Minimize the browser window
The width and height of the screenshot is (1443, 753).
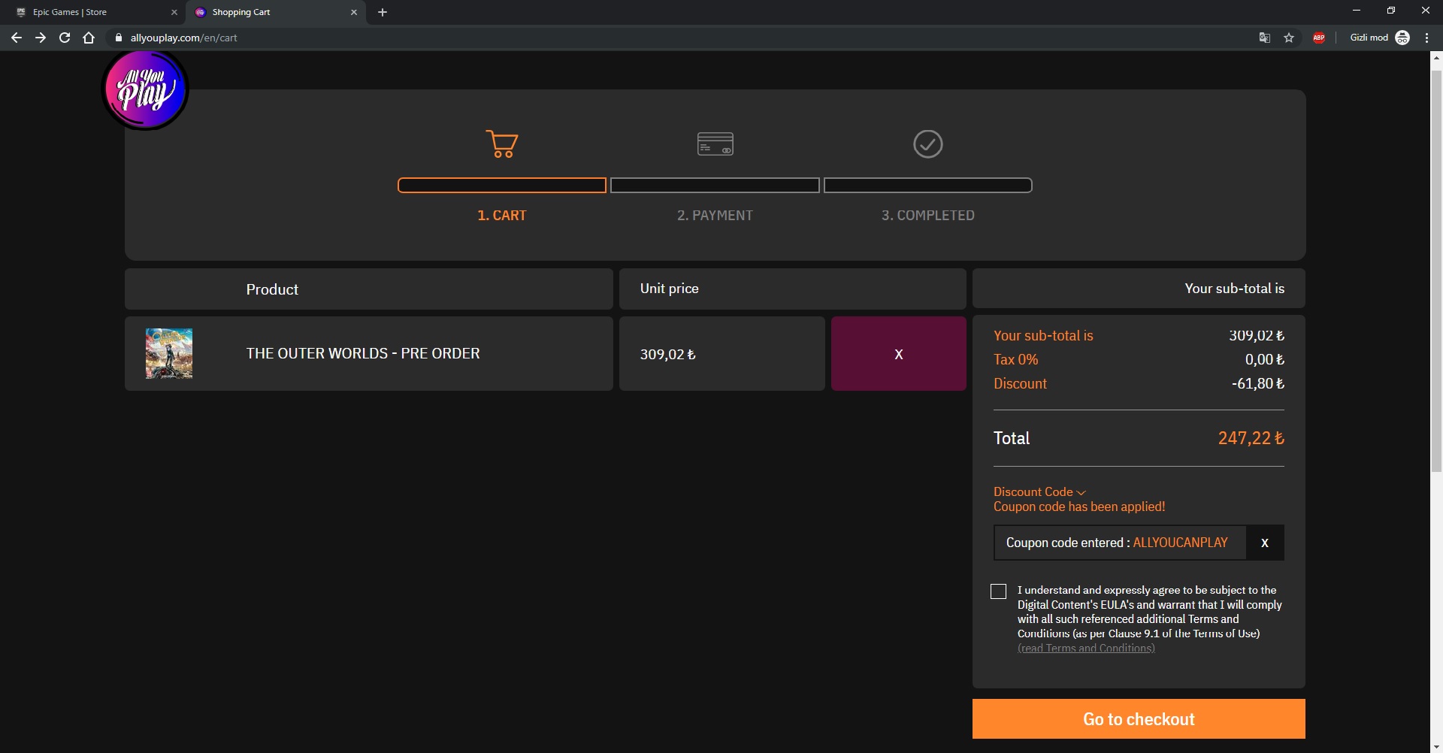pyautogui.click(x=1357, y=11)
